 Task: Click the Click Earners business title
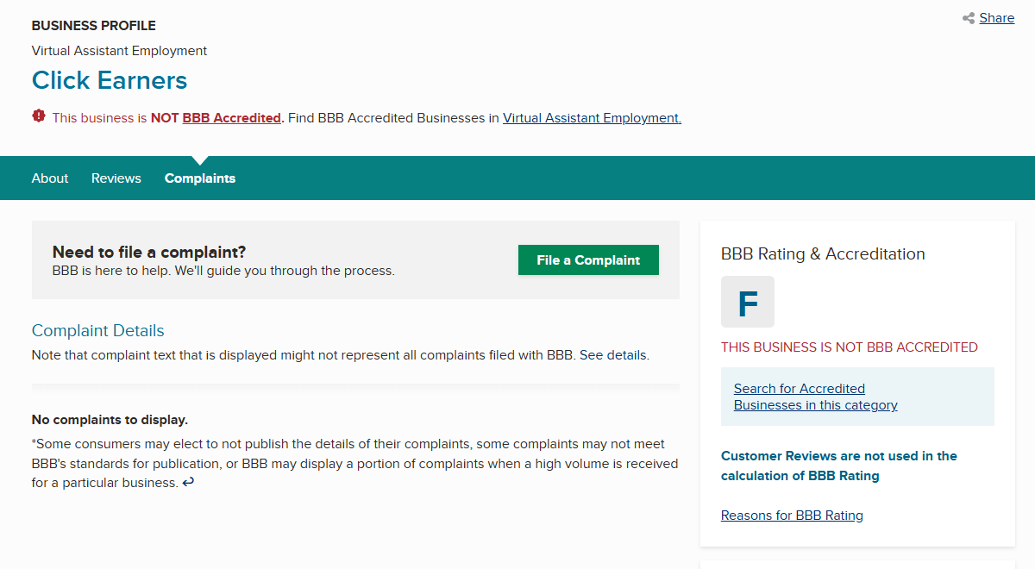[110, 80]
